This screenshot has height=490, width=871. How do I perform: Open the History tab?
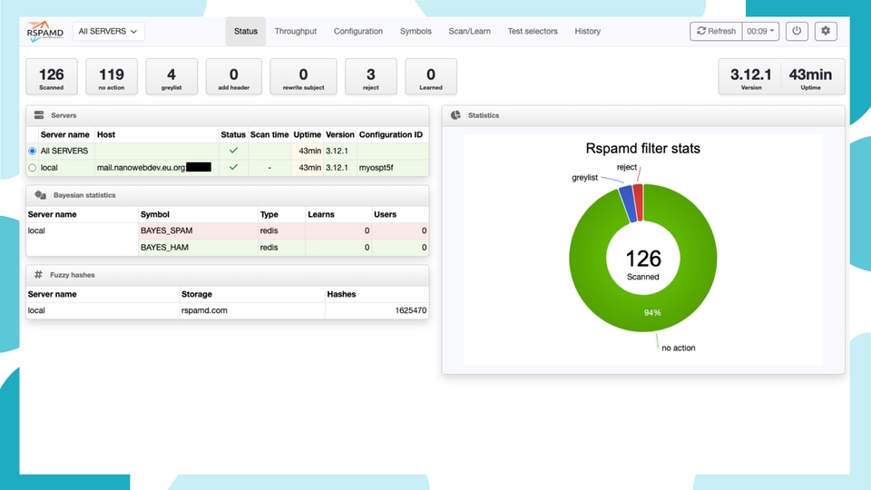point(587,31)
